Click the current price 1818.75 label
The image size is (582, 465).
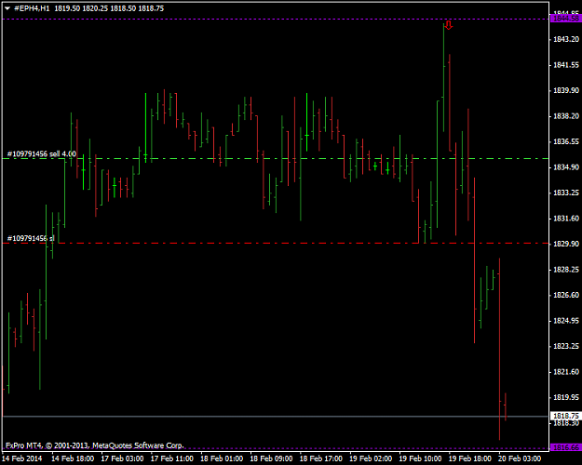coord(566,416)
